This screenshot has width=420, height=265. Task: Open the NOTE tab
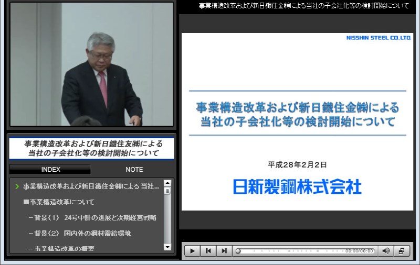coord(134,169)
